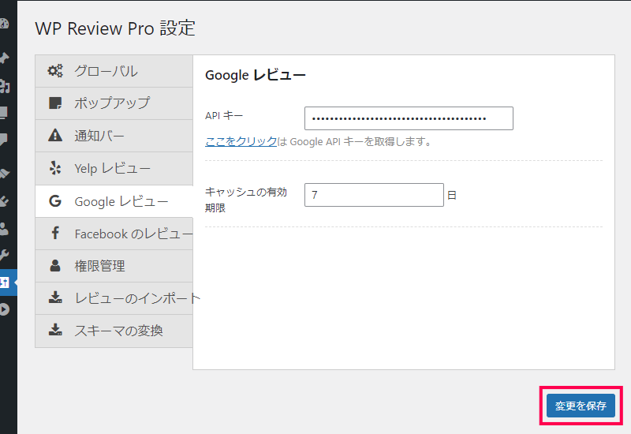The height and width of the screenshot is (434, 631).
Task: Open the Facebook のレビュー tab
Action: pyautogui.click(x=114, y=234)
